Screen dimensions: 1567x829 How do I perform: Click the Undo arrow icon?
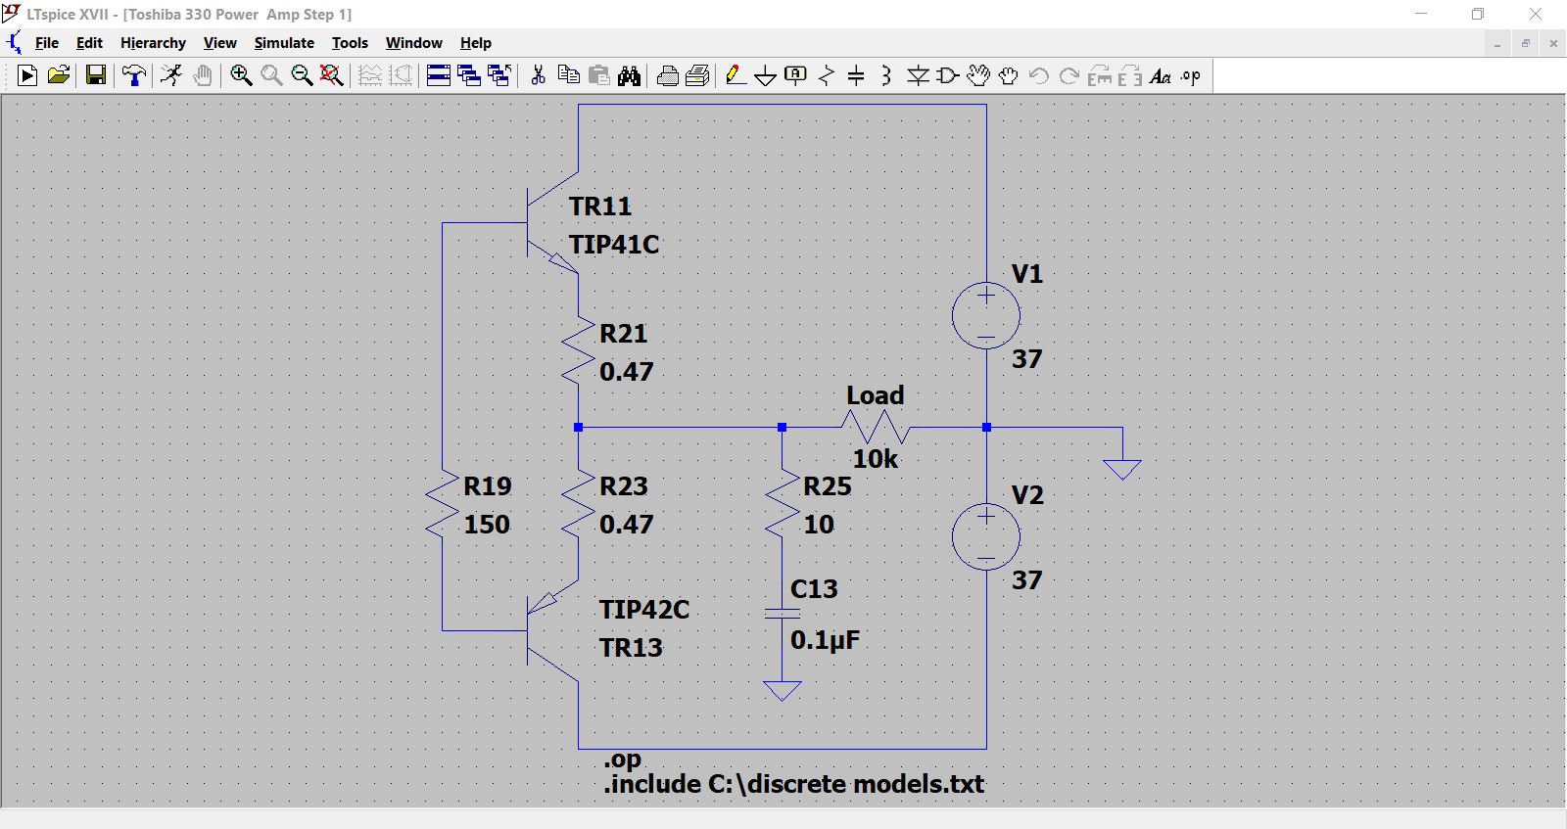click(1039, 75)
